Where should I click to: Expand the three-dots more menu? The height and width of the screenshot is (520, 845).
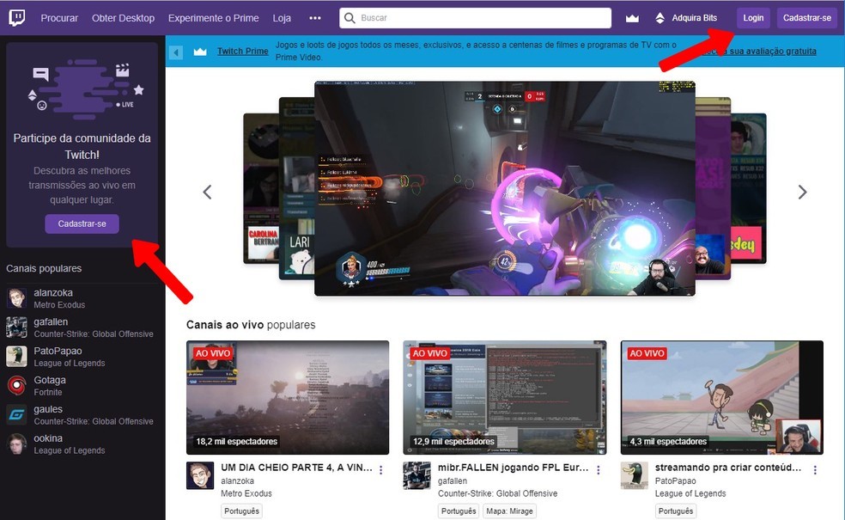[x=315, y=18]
